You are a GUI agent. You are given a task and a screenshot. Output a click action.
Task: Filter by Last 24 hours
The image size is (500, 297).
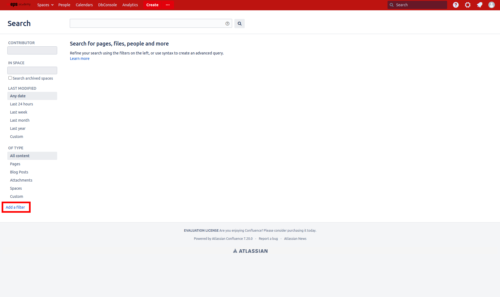pyautogui.click(x=21, y=104)
